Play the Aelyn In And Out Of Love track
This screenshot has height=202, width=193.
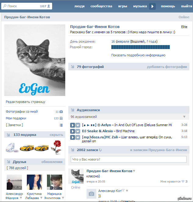click(73, 125)
